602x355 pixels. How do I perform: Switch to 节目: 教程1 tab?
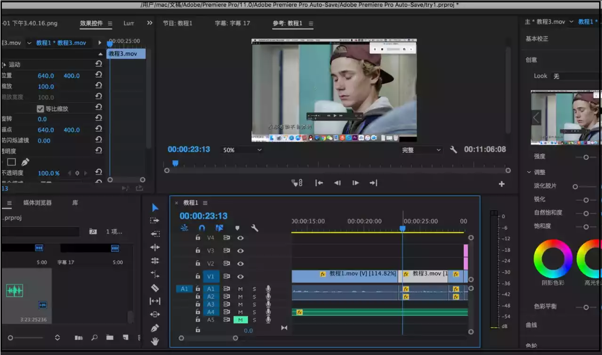177,23
